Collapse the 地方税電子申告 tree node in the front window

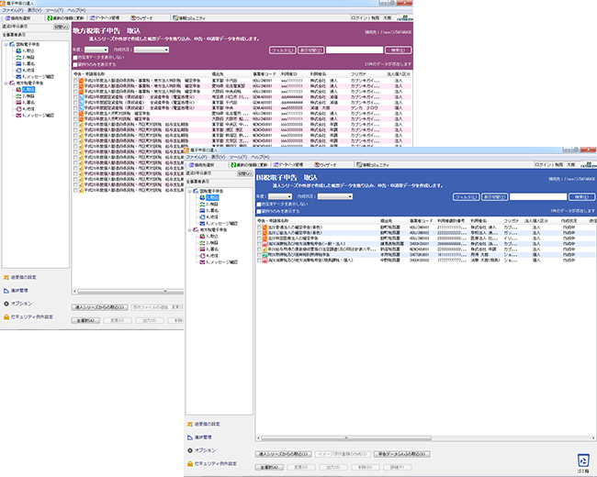click(x=189, y=229)
